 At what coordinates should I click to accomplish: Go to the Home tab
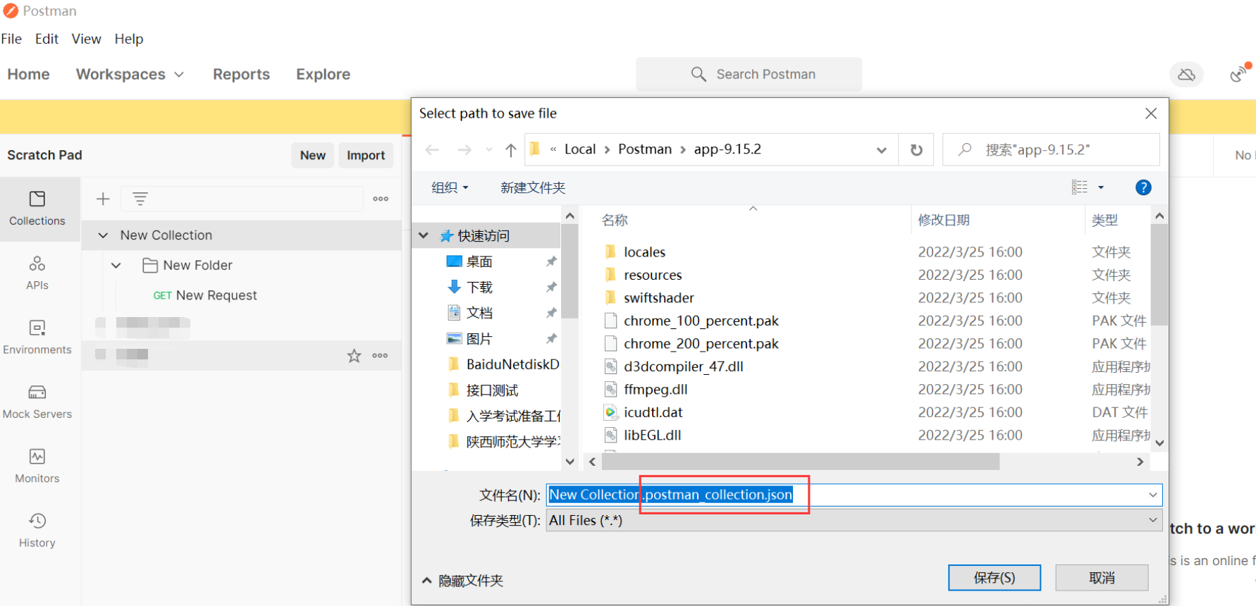[28, 74]
